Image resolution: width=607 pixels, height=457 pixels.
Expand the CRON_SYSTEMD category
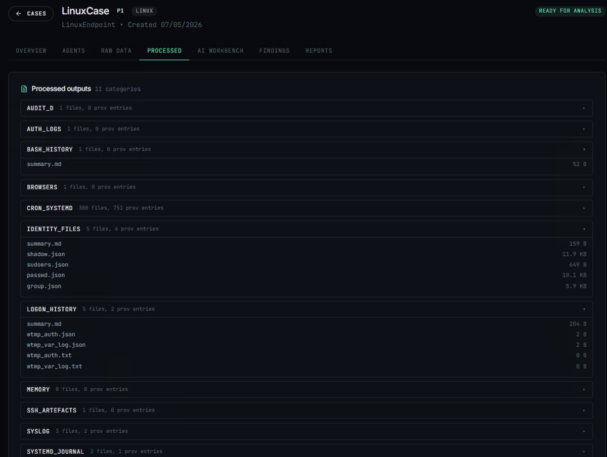click(307, 208)
